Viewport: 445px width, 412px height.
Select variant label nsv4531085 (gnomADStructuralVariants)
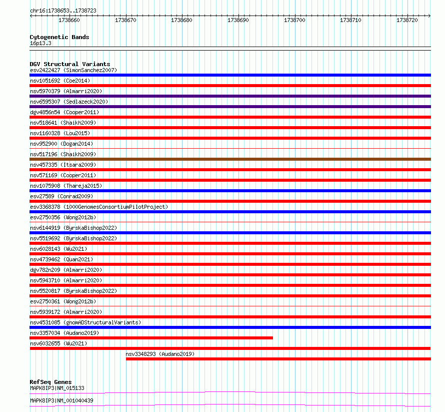tap(85, 322)
